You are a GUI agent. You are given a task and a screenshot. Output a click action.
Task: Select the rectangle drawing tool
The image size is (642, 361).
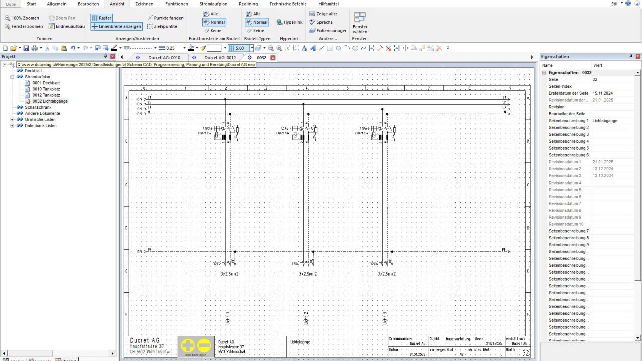[330, 48]
